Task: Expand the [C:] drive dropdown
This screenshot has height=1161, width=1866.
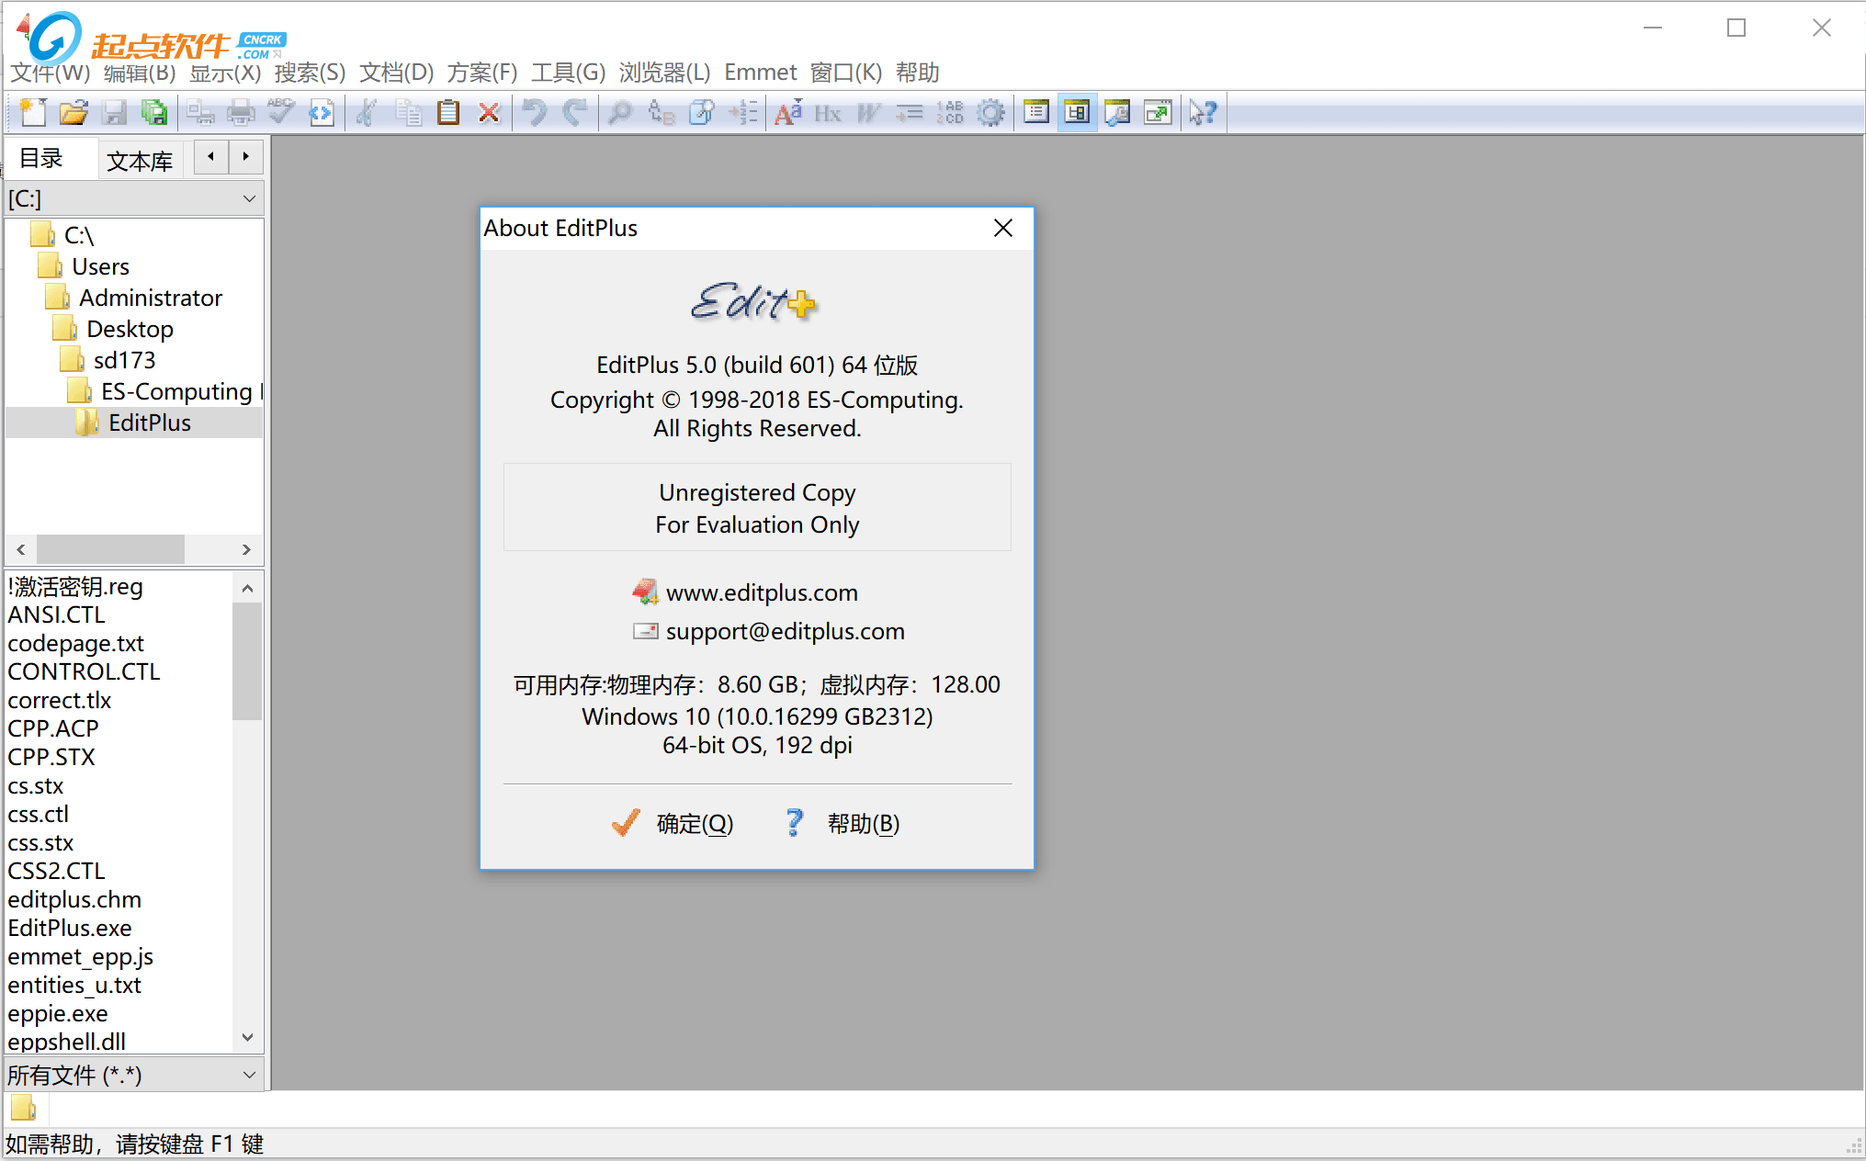Action: (x=249, y=198)
